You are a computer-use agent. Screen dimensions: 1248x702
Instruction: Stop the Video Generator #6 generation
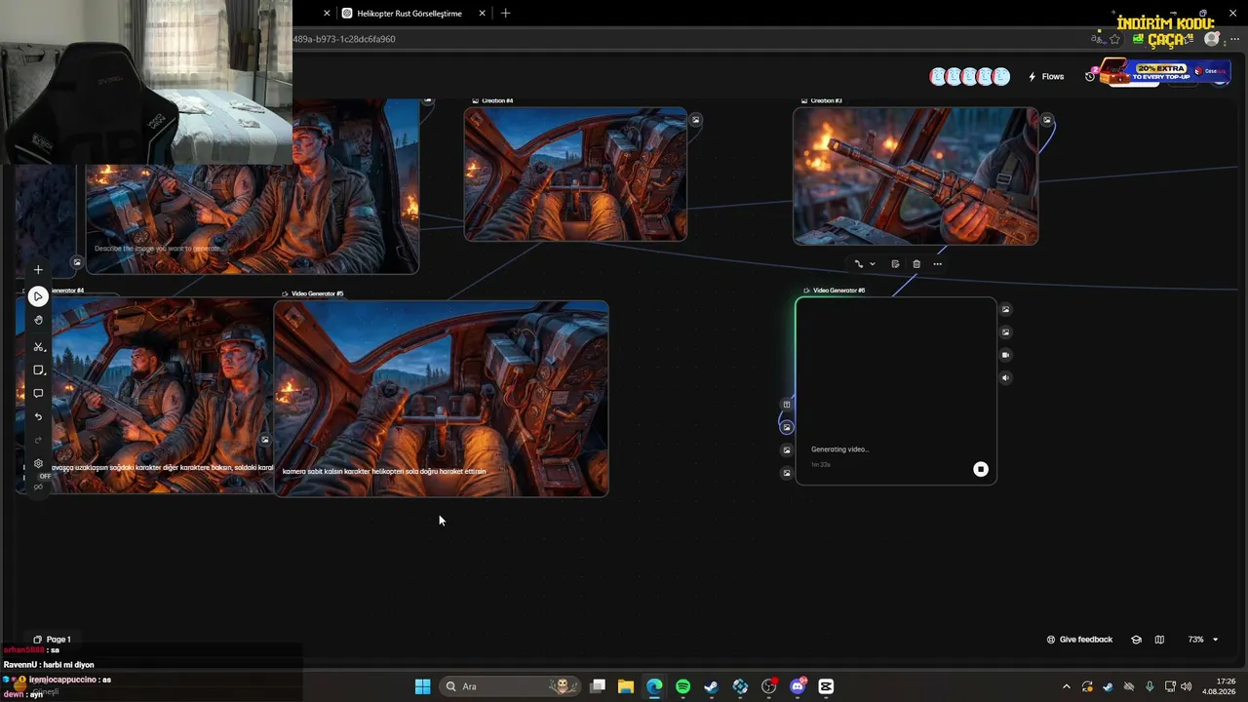click(x=981, y=470)
